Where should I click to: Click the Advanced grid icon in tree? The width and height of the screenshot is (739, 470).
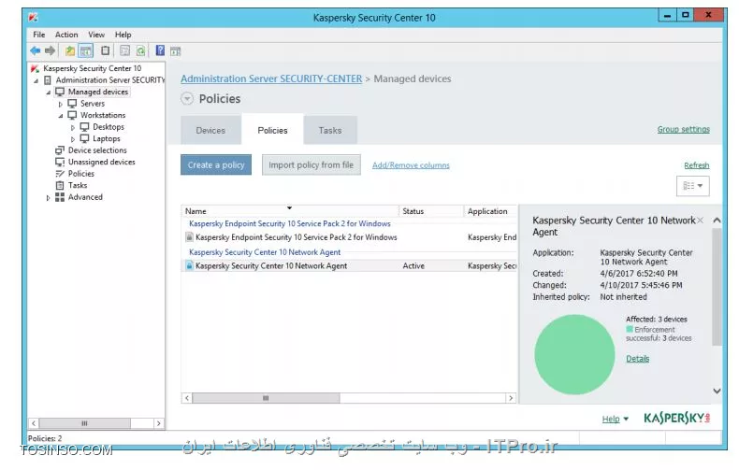pyautogui.click(x=60, y=197)
